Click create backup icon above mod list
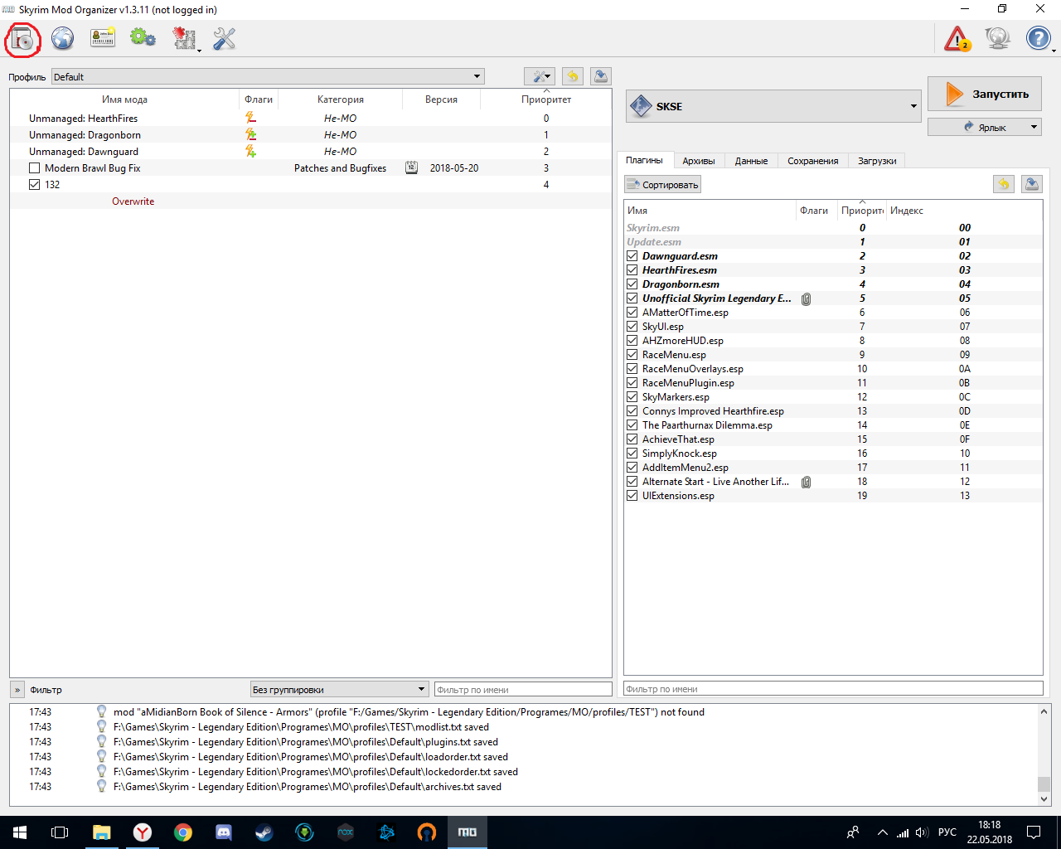Viewport: 1061px width, 849px height. coord(601,76)
